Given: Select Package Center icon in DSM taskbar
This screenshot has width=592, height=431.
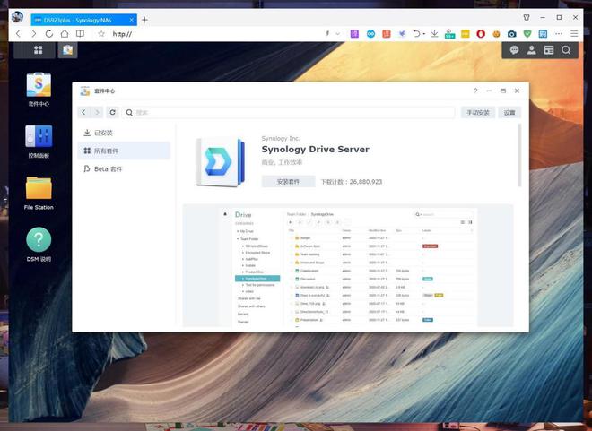Looking at the screenshot, I should click(x=67, y=50).
